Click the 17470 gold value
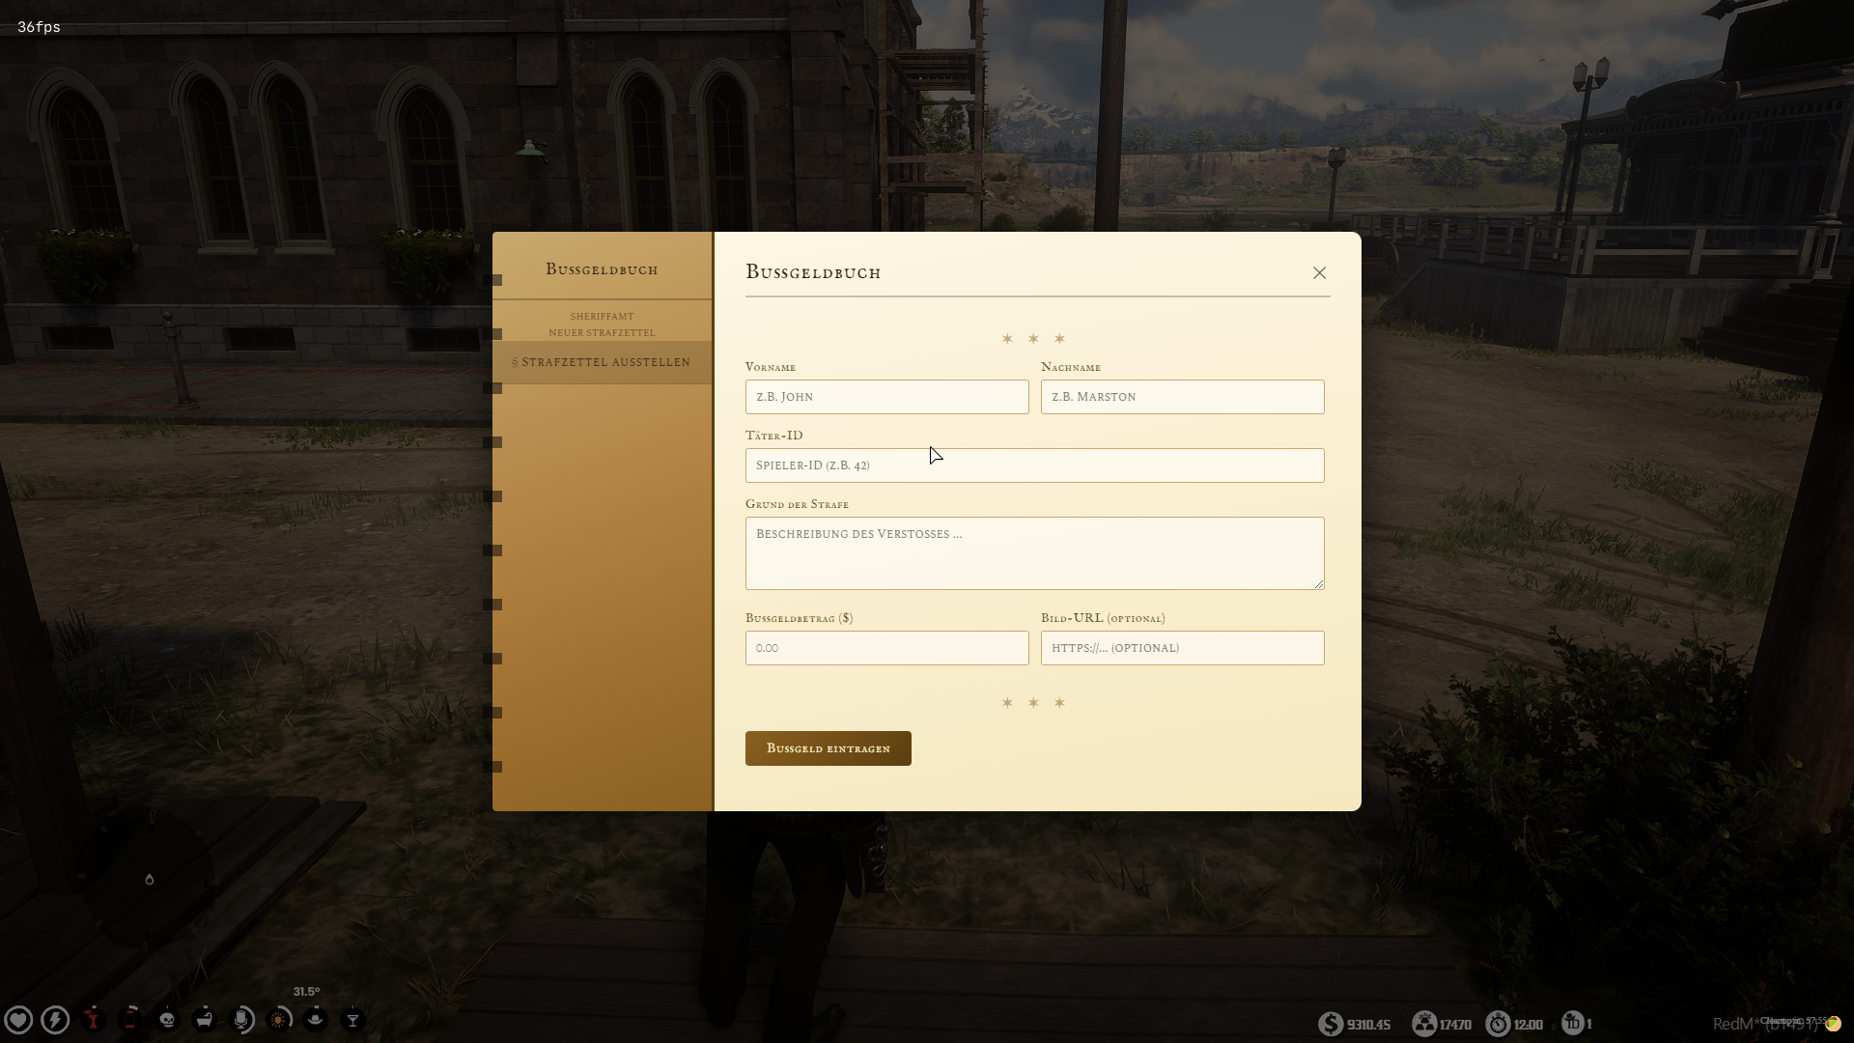 [x=1455, y=1025]
